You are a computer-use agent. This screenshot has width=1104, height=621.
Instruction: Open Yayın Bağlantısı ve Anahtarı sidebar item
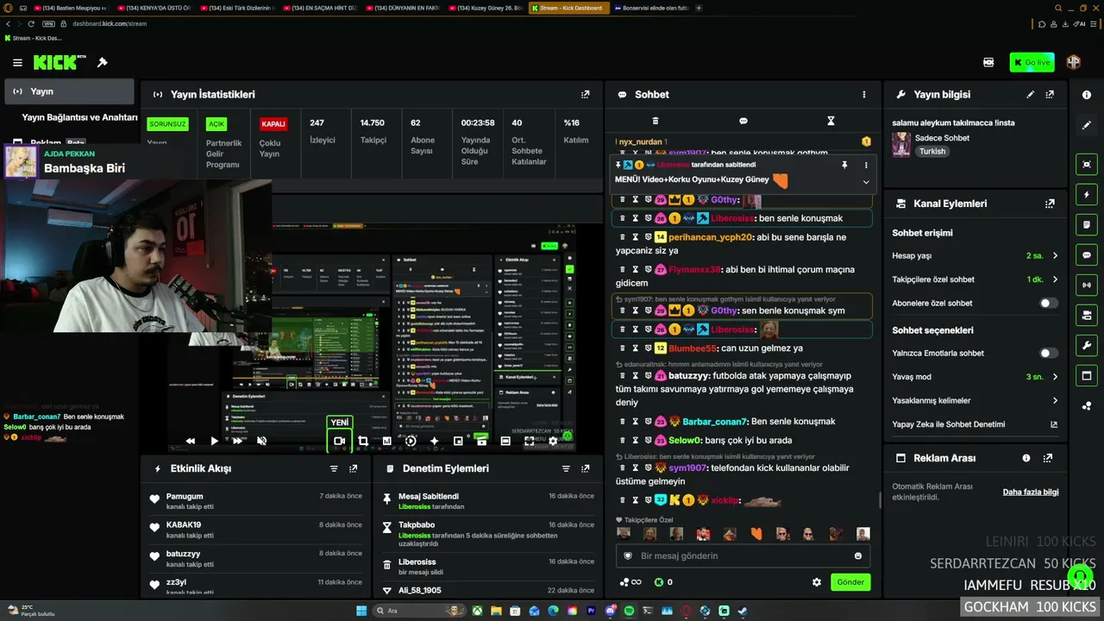(79, 117)
